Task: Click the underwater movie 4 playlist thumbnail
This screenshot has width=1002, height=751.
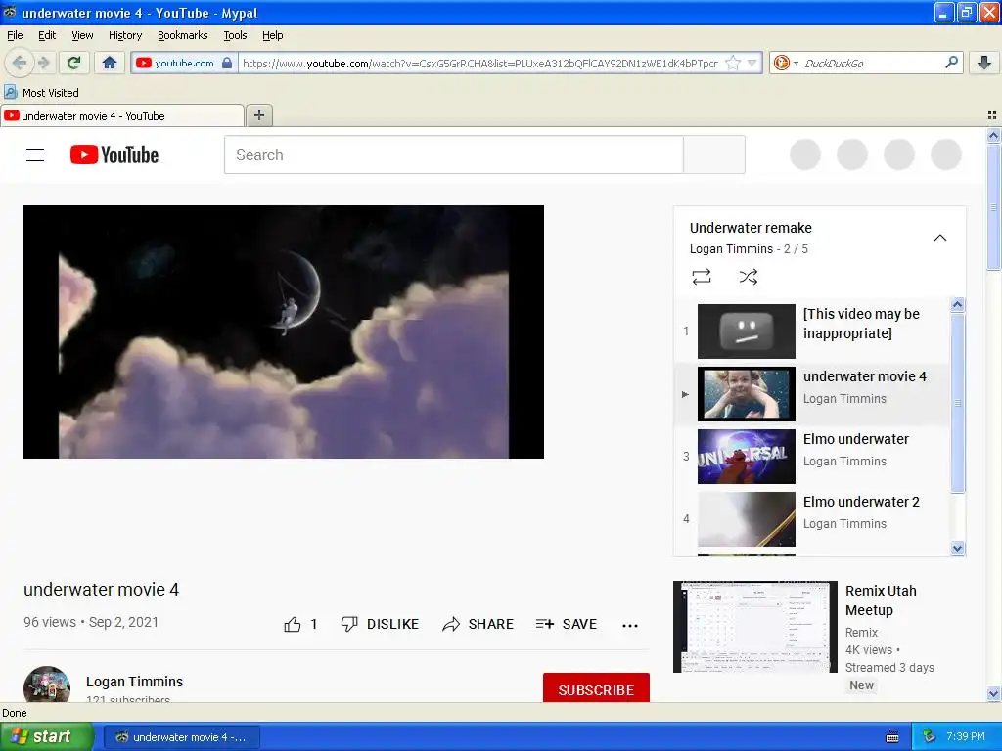Action: tap(747, 393)
